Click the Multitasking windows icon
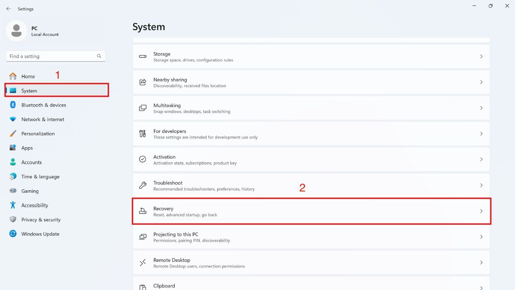This screenshot has width=515, height=290. click(x=143, y=108)
